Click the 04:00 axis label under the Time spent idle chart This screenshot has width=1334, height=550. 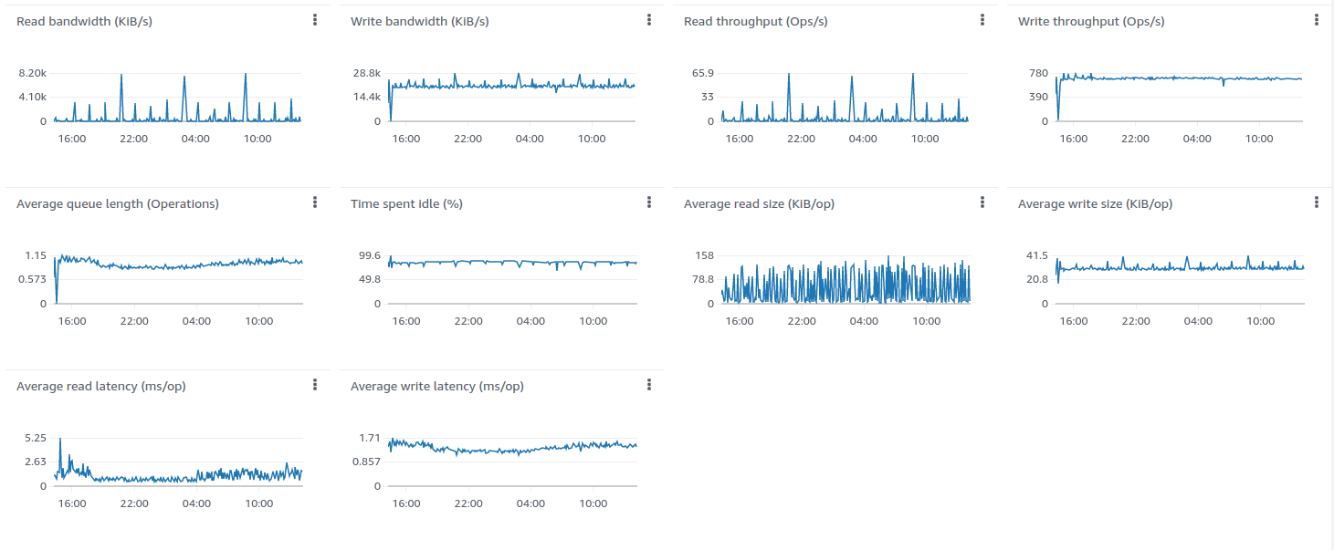click(x=530, y=321)
